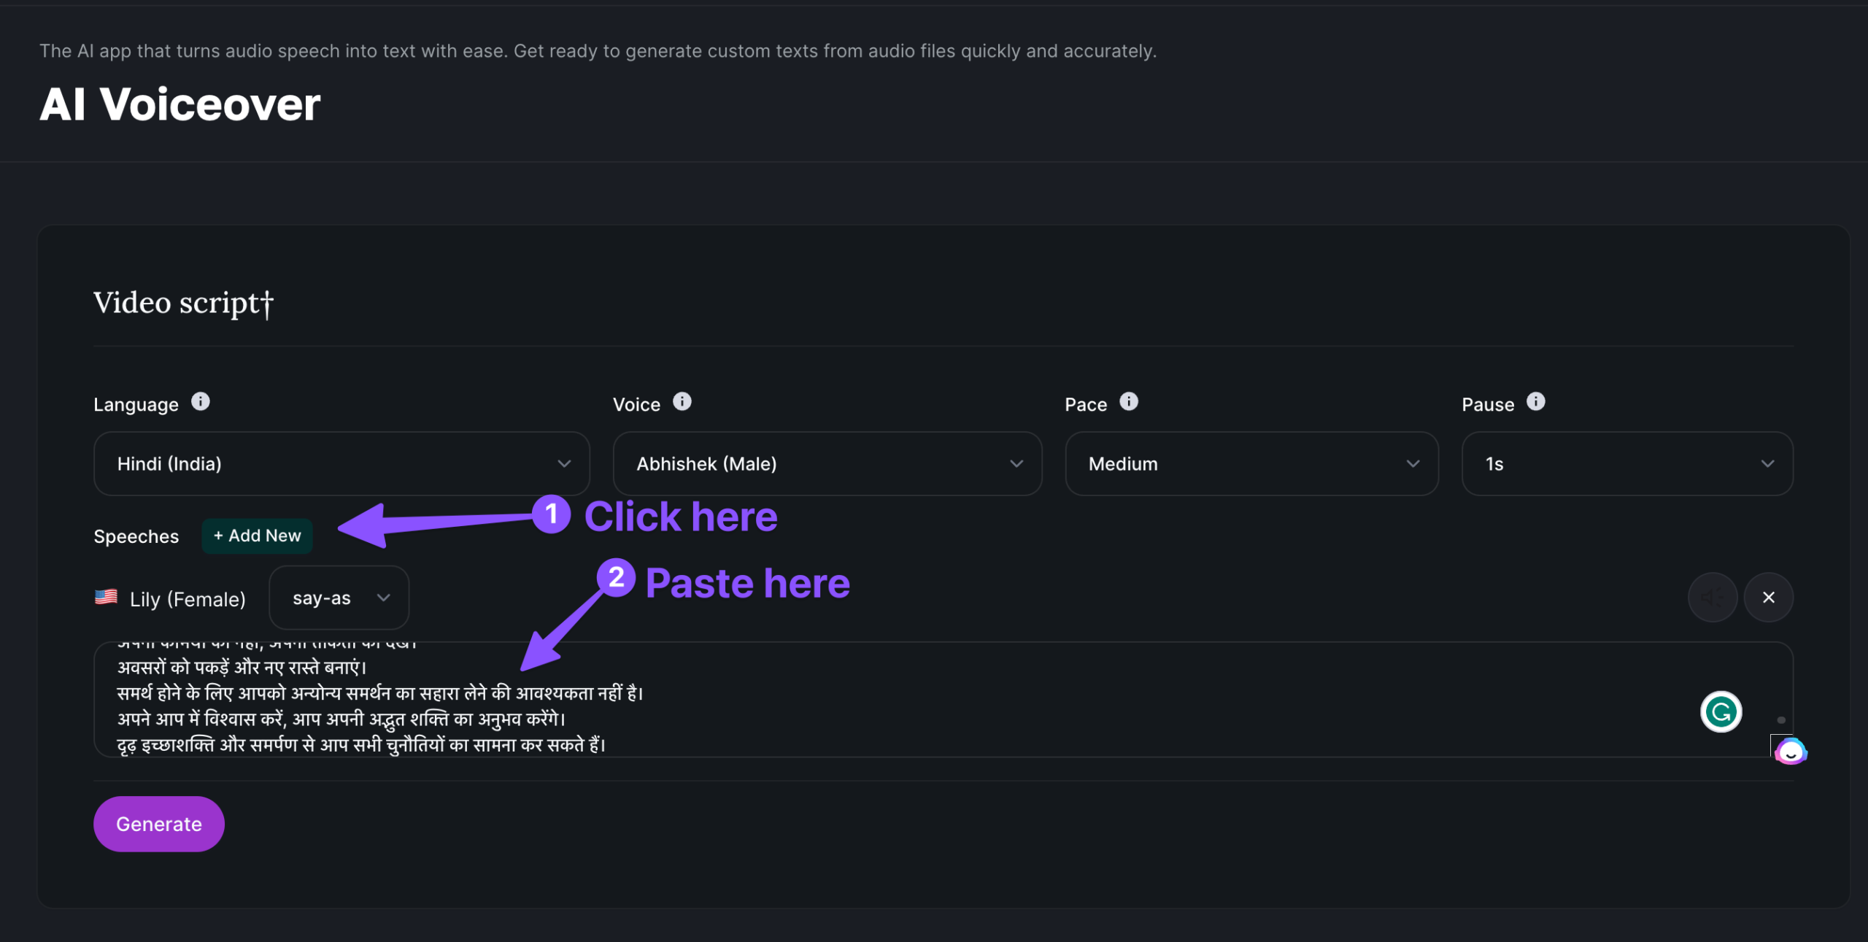Click the + Add New speech button

pos(257,536)
